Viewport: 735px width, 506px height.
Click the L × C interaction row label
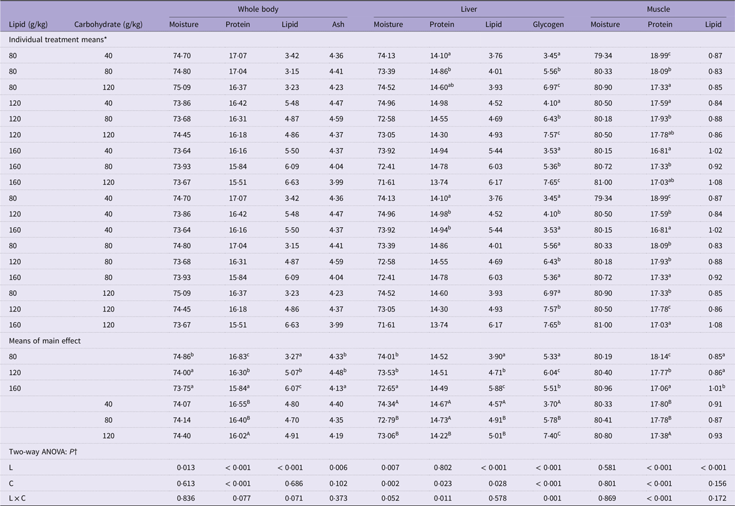pos(21,498)
